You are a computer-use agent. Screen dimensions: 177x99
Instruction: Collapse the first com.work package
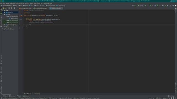[x=6, y=16]
